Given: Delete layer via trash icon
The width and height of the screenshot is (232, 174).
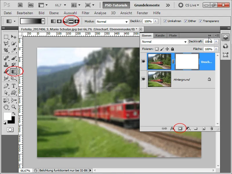Looking at the screenshot, I should pyautogui.click(x=212, y=128).
